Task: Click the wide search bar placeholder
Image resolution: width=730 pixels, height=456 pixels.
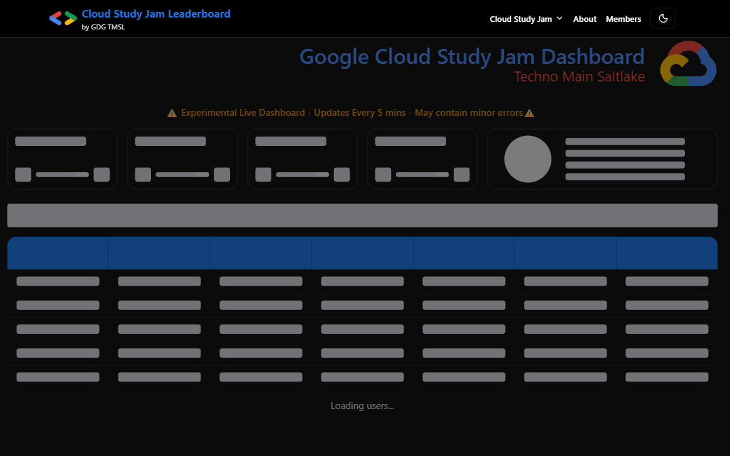Action: pos(362,215)
